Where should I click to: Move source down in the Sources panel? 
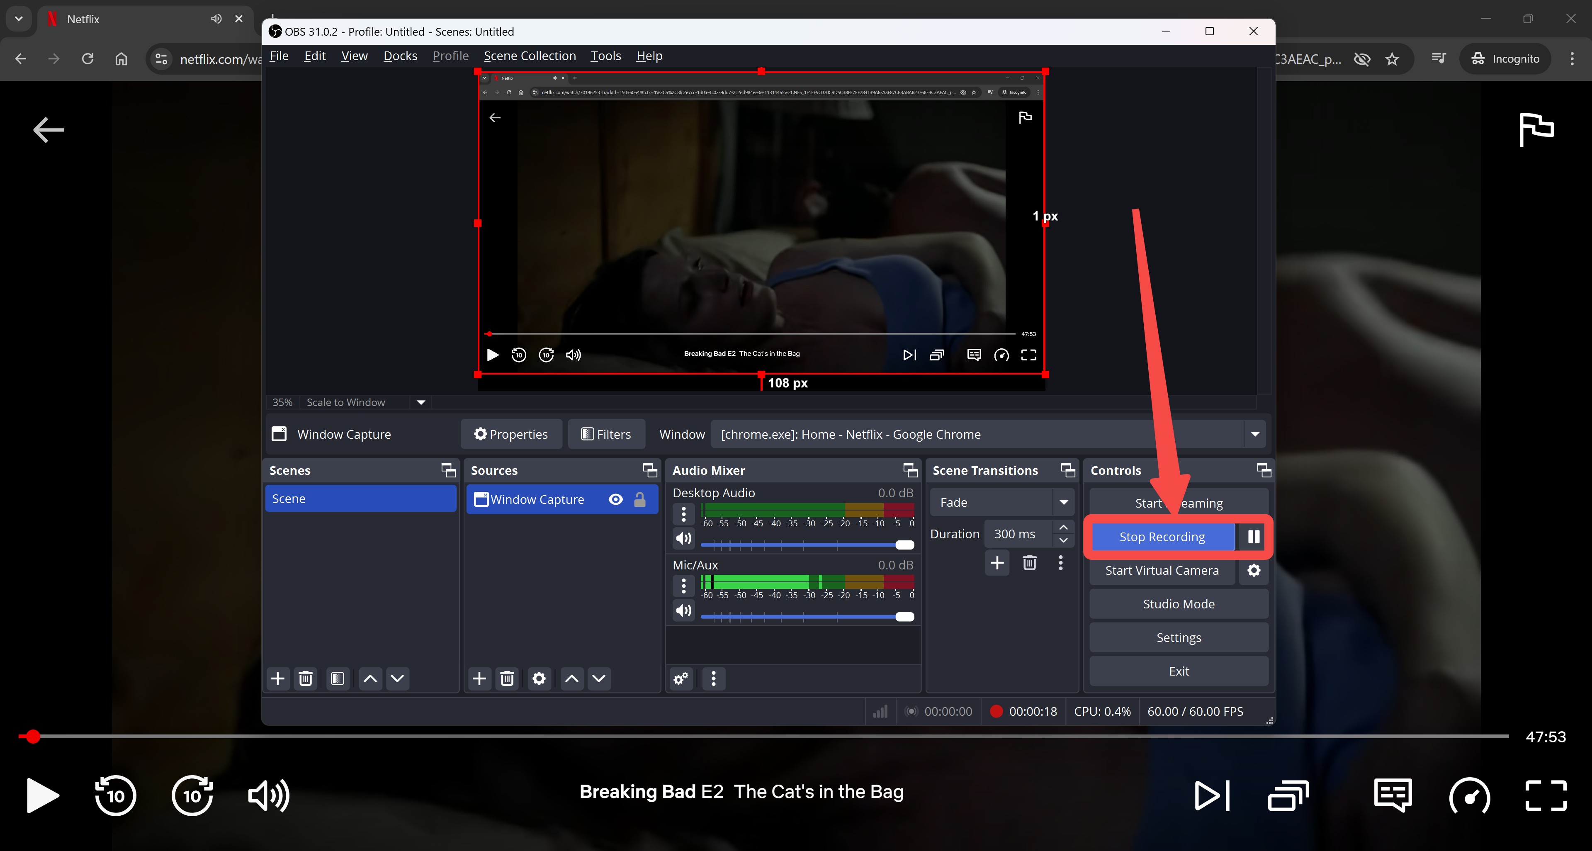click(599, 678)
